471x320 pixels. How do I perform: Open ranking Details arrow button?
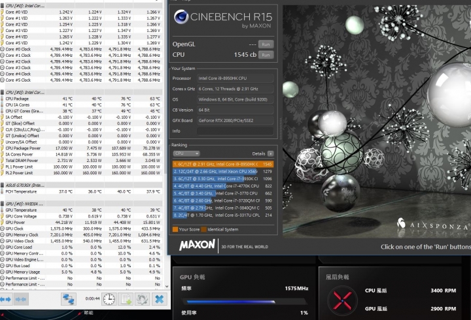pos(270,153)
